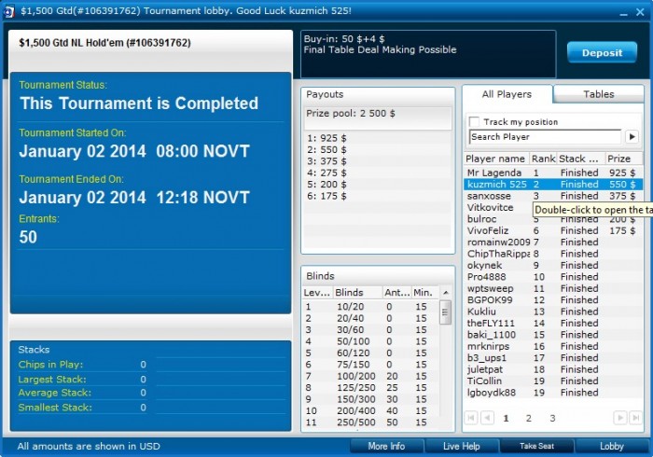Sort by Prize column header

point(623,159)
